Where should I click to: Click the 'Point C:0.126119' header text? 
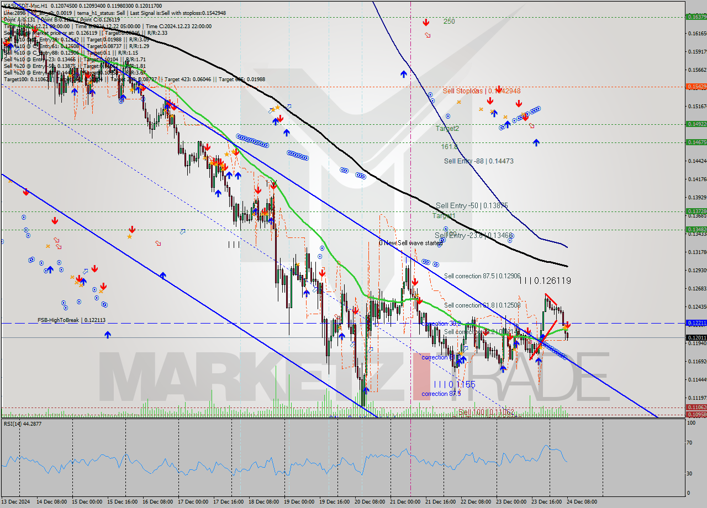[x=99, y=19]
